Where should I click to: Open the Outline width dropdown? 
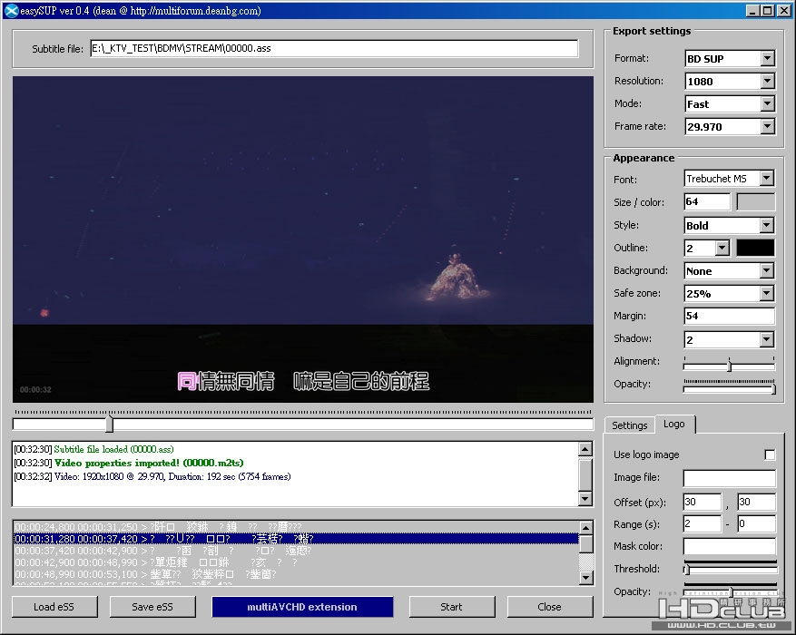[722, 248]
